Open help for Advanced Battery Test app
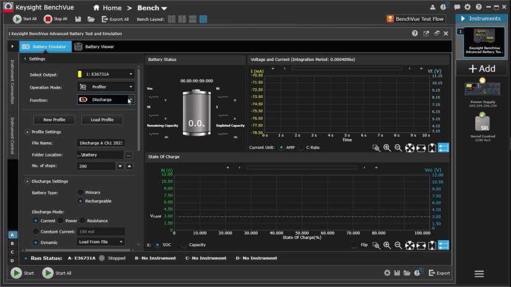This screenshot has height=287, width=511. point(415,33)
